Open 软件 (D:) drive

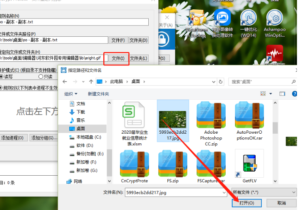pyautogui.click(x=81, y=145)
